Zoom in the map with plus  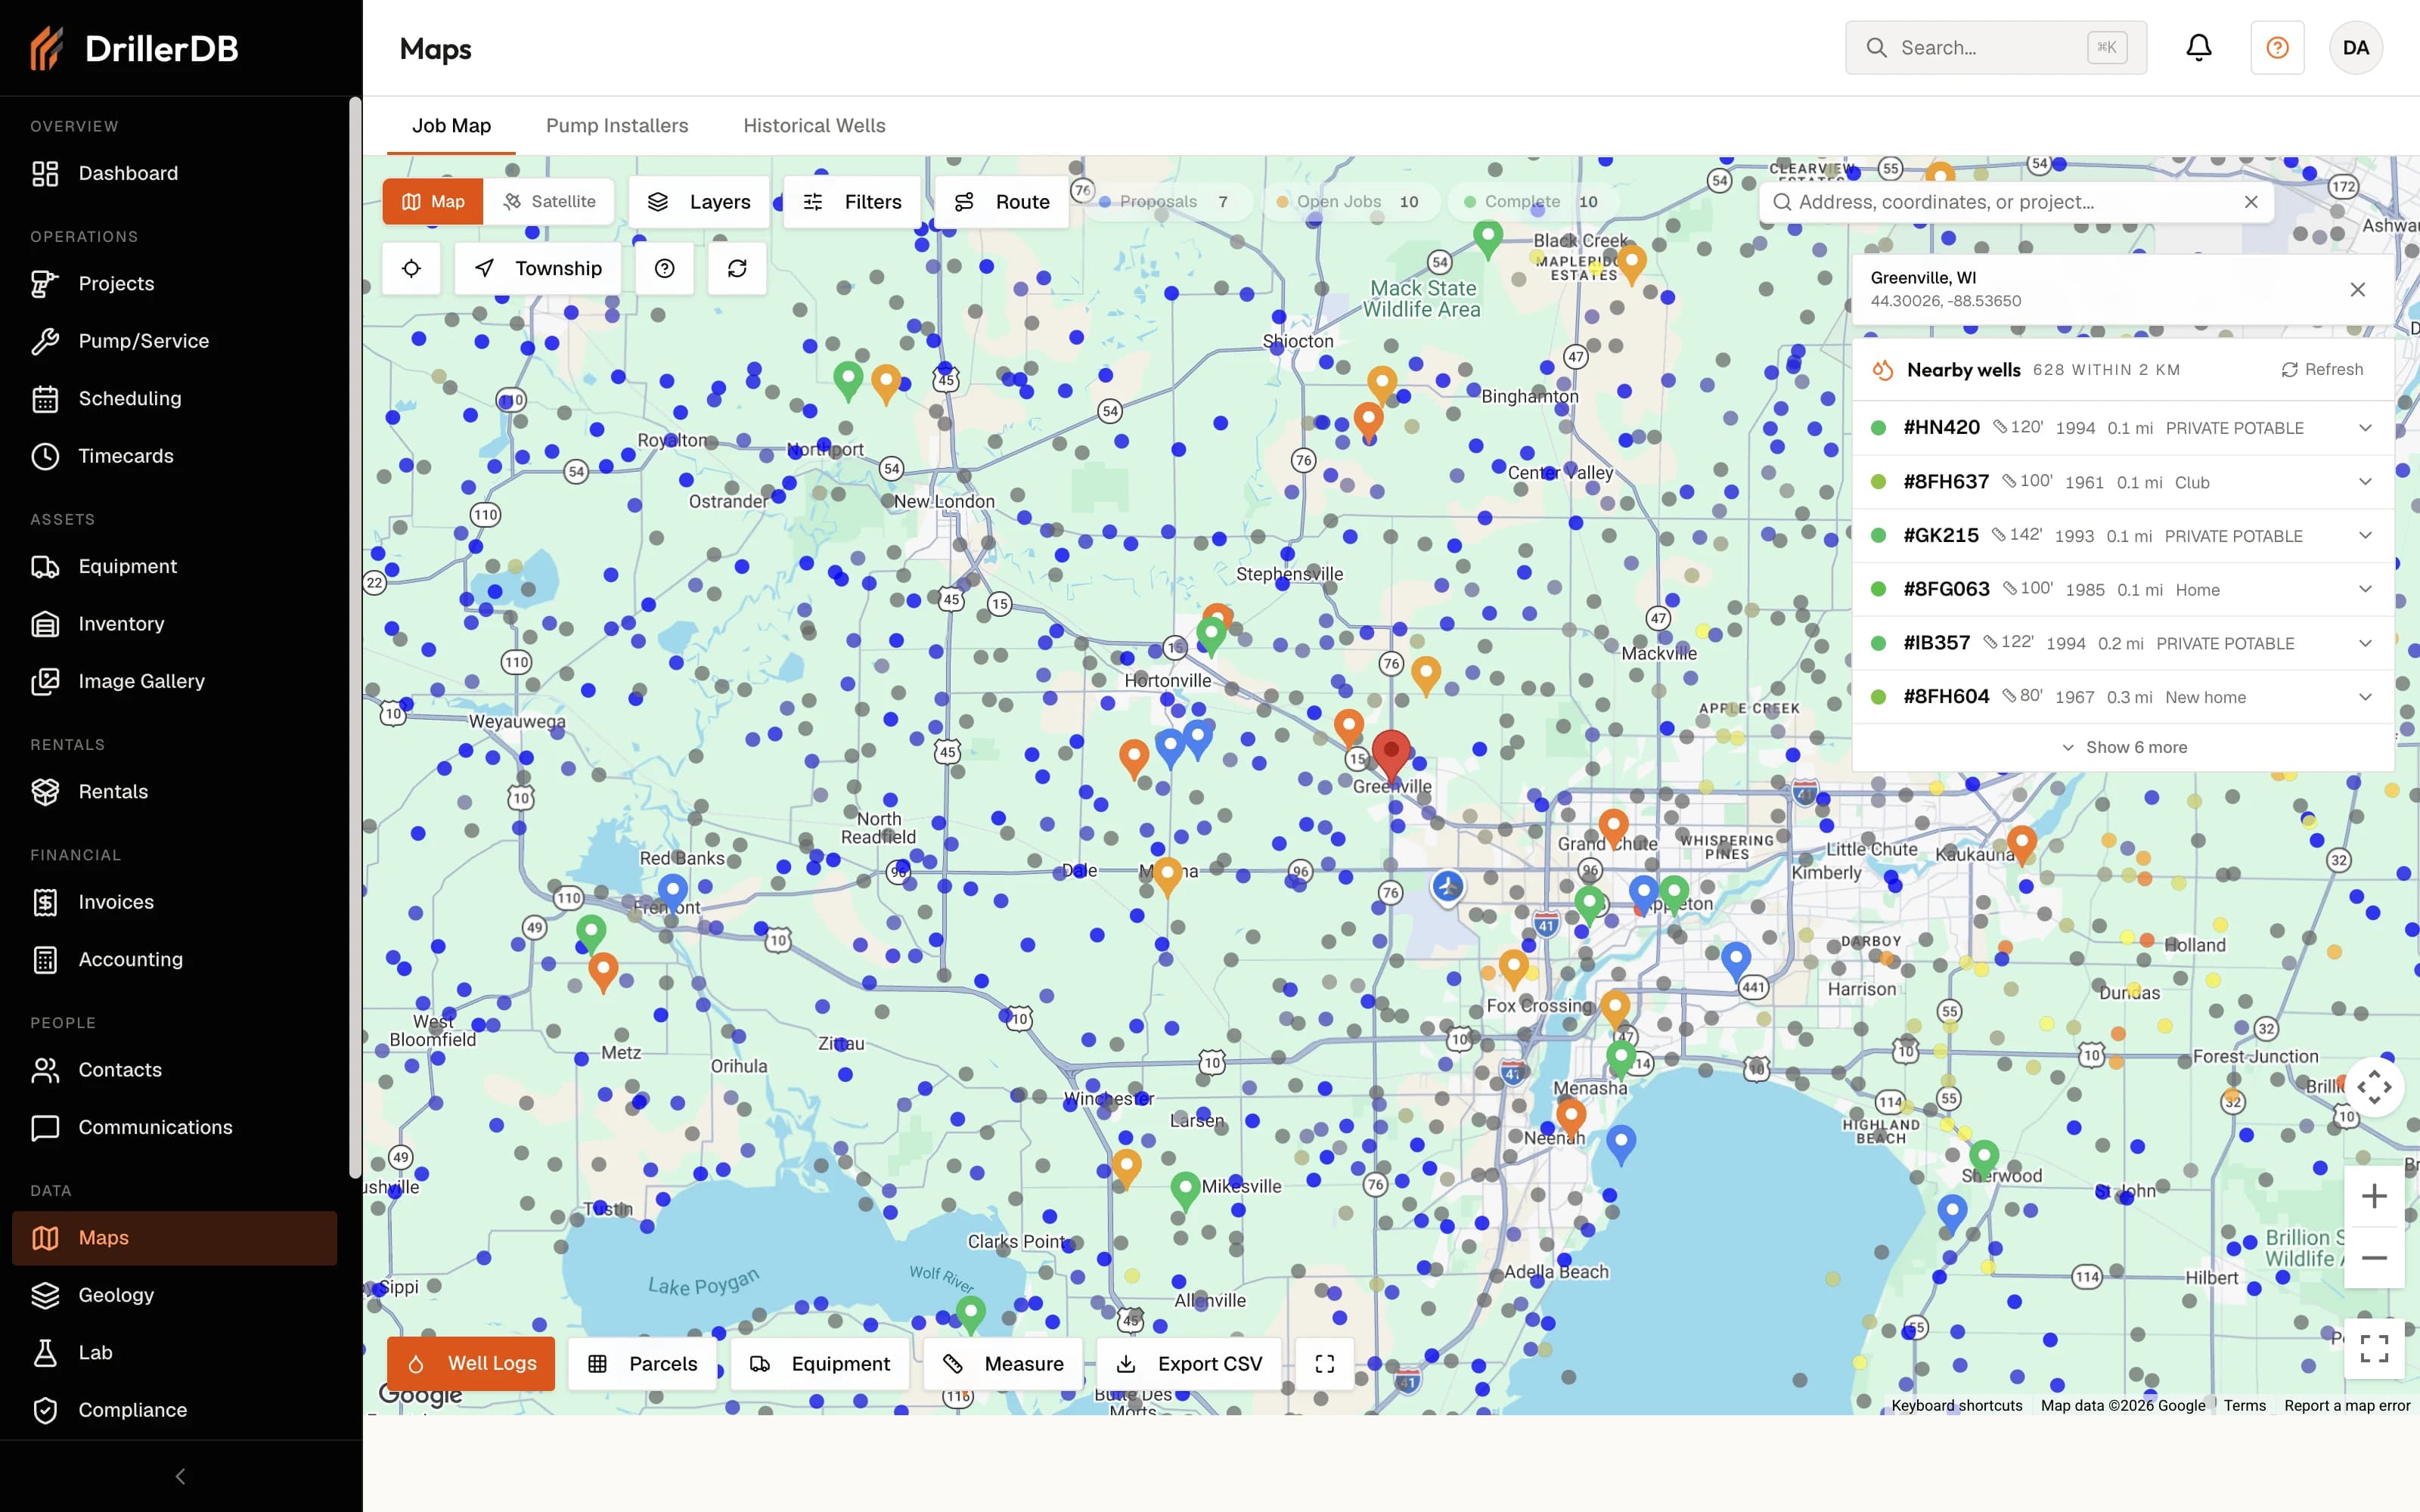[2374, 1196]
